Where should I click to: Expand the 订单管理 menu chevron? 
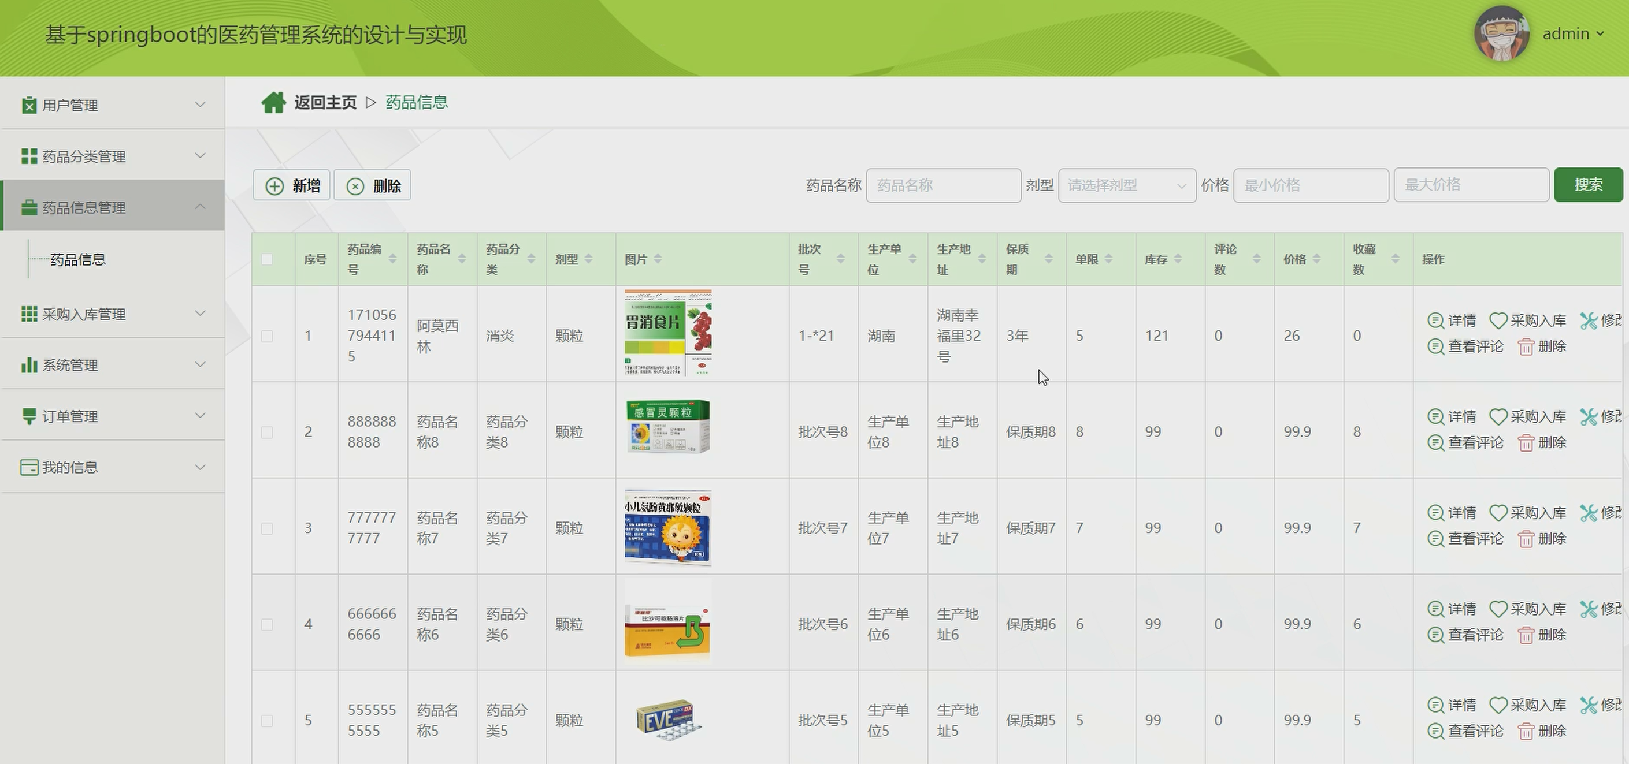tap(200, 415)
